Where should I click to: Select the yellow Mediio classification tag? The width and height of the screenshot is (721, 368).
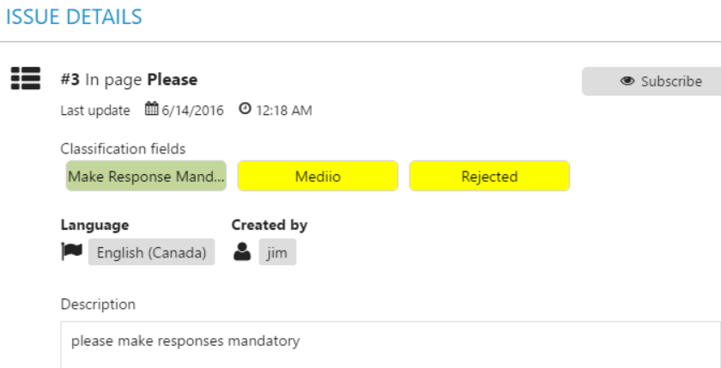click(x=318, y=176)
